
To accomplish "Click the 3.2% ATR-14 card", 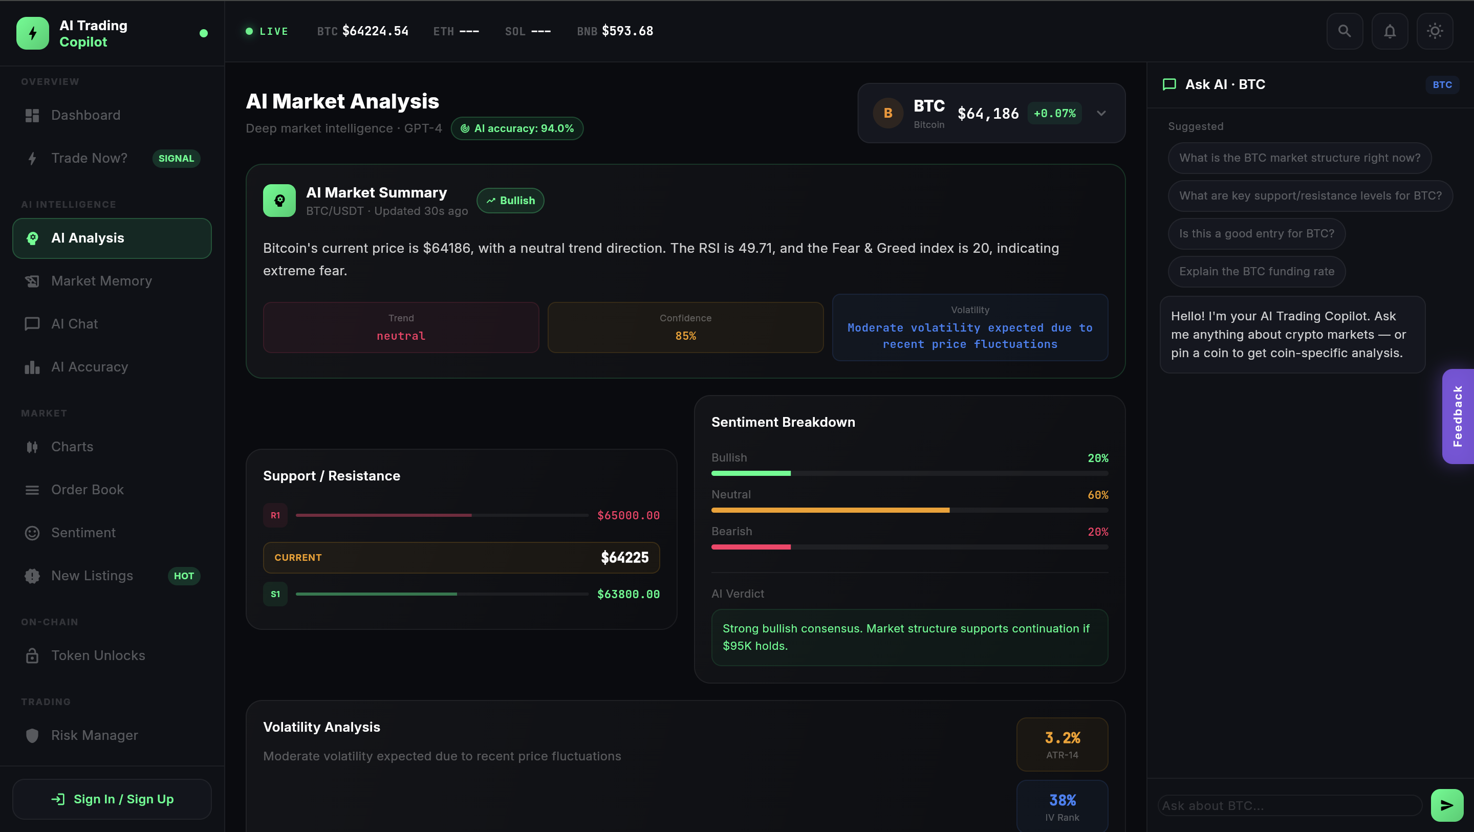I will pyautogui.click(x=1062, y=745).
